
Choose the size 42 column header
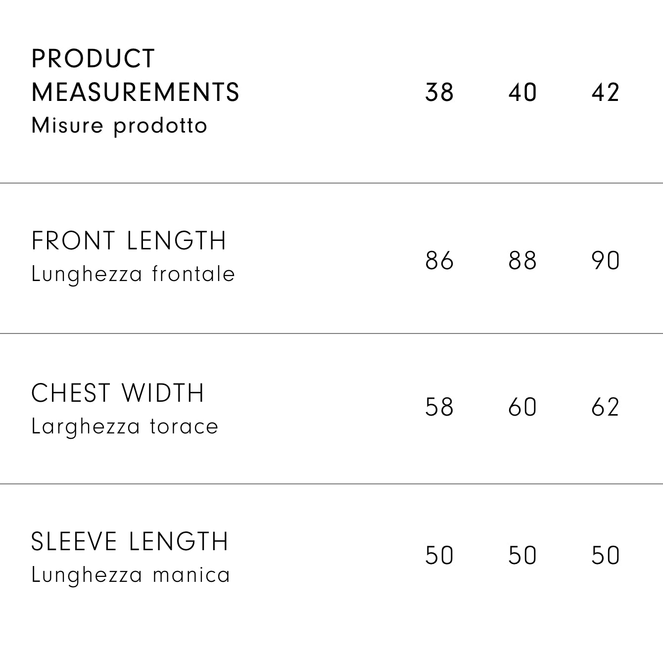(x=605, y=93)
